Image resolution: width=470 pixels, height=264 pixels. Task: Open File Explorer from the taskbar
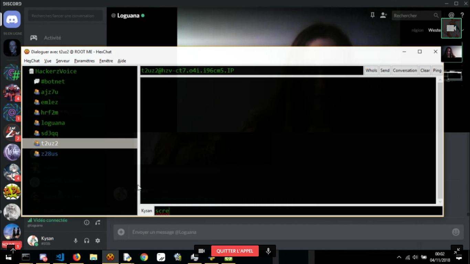point(93,257)
